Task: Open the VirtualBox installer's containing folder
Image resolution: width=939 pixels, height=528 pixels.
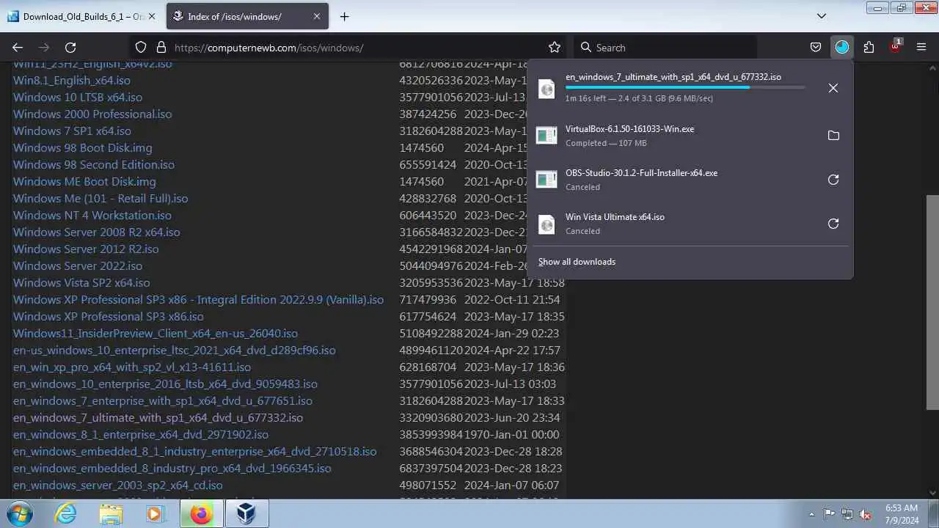Action: point(833,136)
